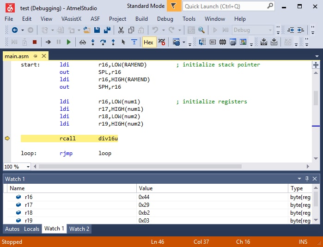Increase line indent with the right arrow icon
The width and height of the screenshot is (323, 247).
pyautogui.click(x=301, y=30)
